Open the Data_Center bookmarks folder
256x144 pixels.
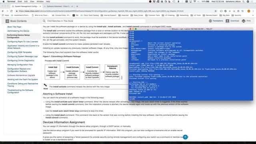[137, 15]
